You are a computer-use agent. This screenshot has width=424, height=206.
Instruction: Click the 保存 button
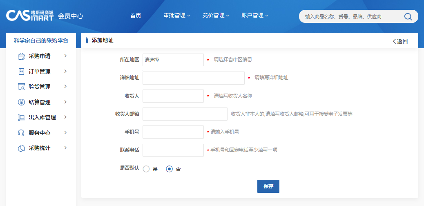point(268,186)
